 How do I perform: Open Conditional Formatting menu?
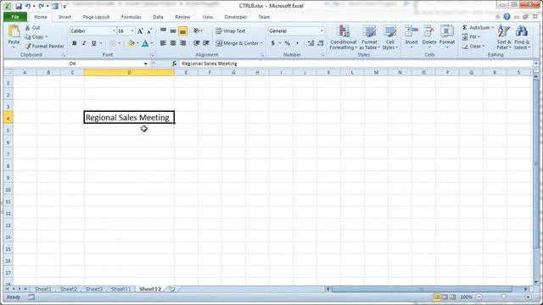[343, 37]
